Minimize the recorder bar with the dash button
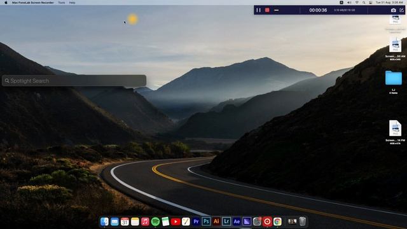 pos(277,10)
